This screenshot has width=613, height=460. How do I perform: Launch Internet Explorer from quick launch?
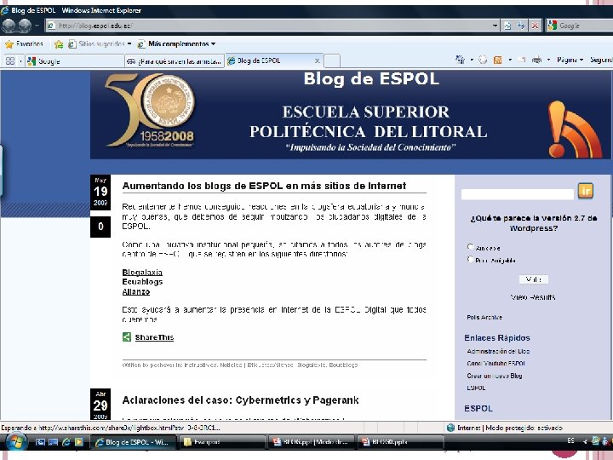[66, 442]
